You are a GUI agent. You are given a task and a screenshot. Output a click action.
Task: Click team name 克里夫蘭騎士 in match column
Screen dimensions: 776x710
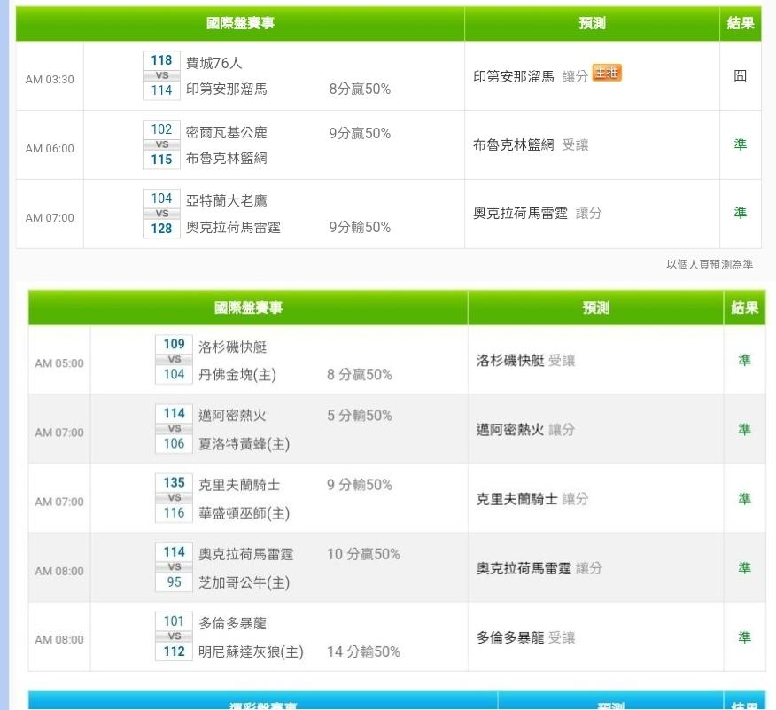click(239, 484)
